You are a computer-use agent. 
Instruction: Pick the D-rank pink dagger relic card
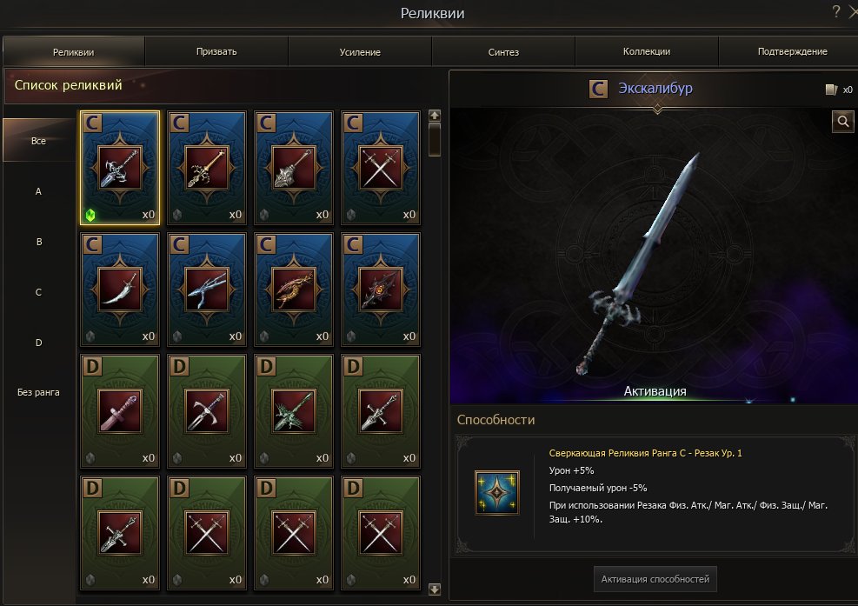pyautogui.click(x=120, y=410)
